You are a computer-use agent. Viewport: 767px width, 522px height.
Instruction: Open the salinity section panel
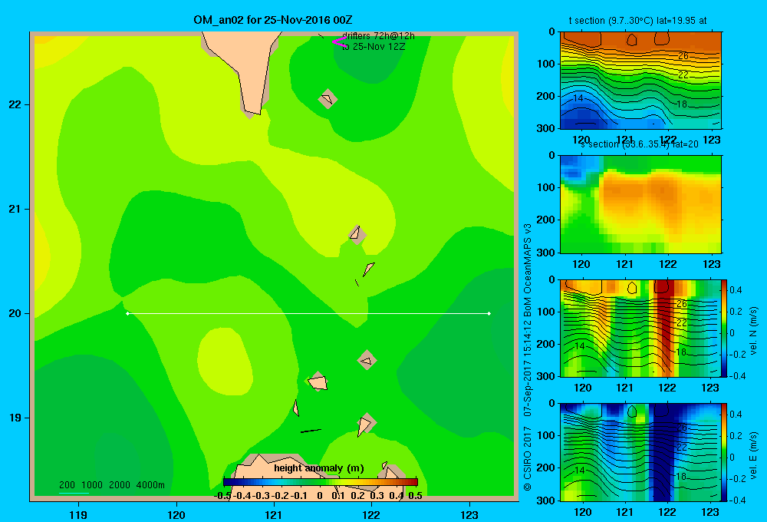pyautogui.click(x=640, y=204)
